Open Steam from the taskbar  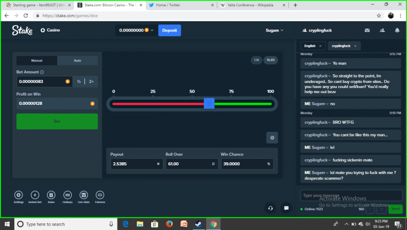coord(198,224)
